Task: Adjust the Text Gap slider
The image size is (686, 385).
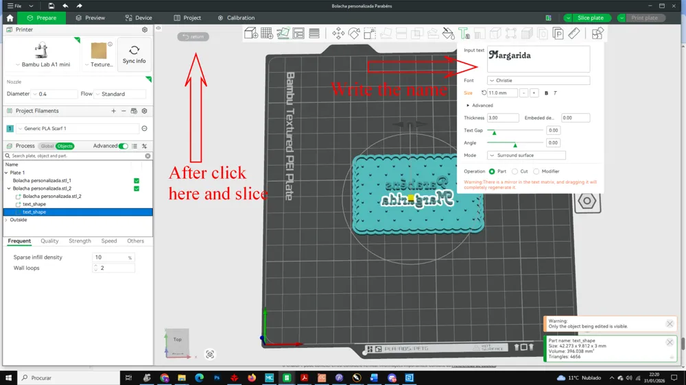Action: pyautogui.click(x=495, y=132)
